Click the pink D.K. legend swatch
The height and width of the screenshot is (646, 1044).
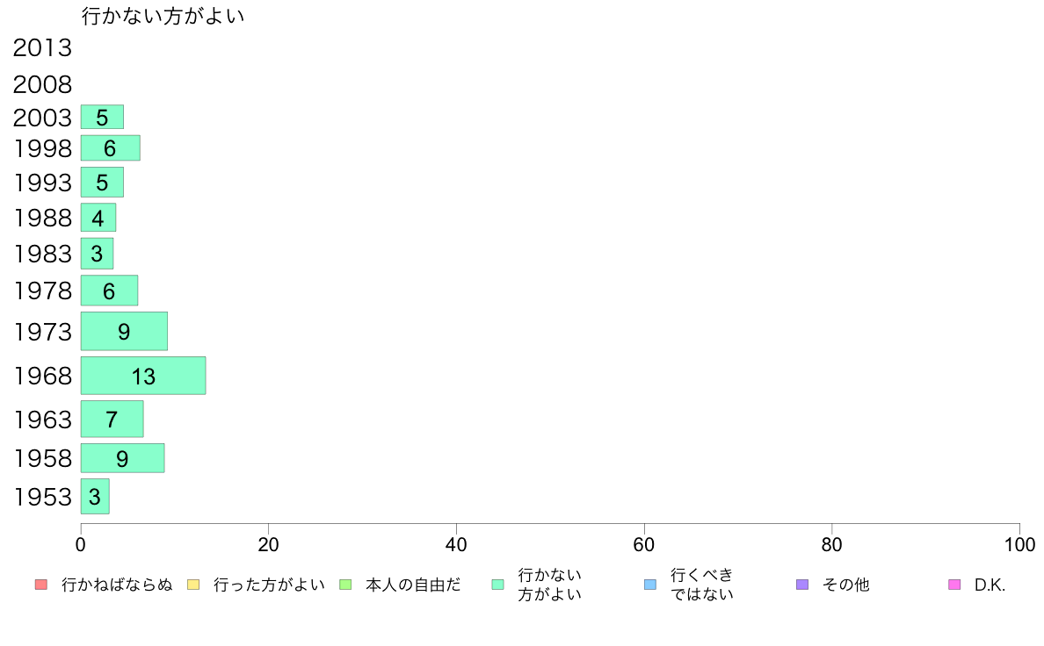(x=954, y=585)
